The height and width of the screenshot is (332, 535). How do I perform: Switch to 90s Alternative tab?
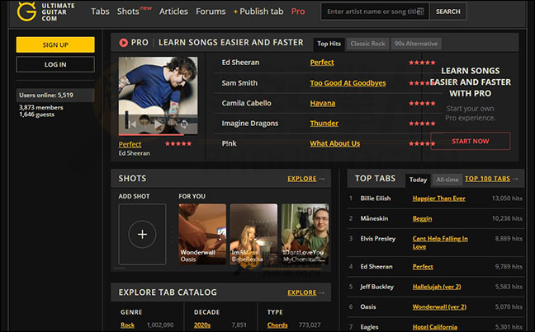(416, 44)
